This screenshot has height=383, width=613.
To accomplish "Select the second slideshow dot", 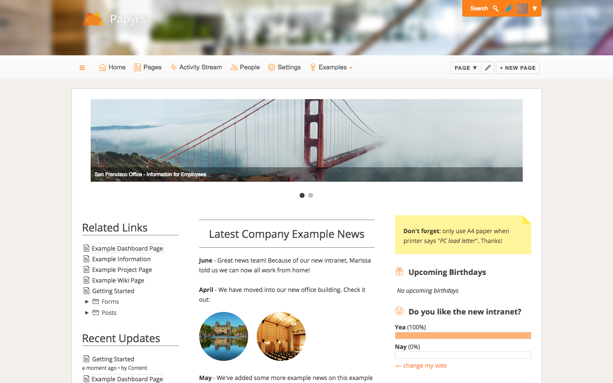I will coord(311,195).
